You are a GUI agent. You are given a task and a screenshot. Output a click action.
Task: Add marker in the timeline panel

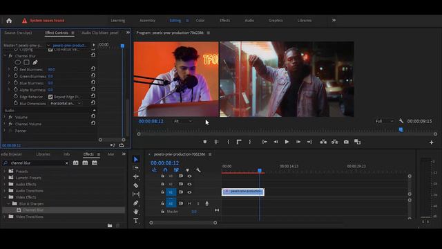click(187, 170)
